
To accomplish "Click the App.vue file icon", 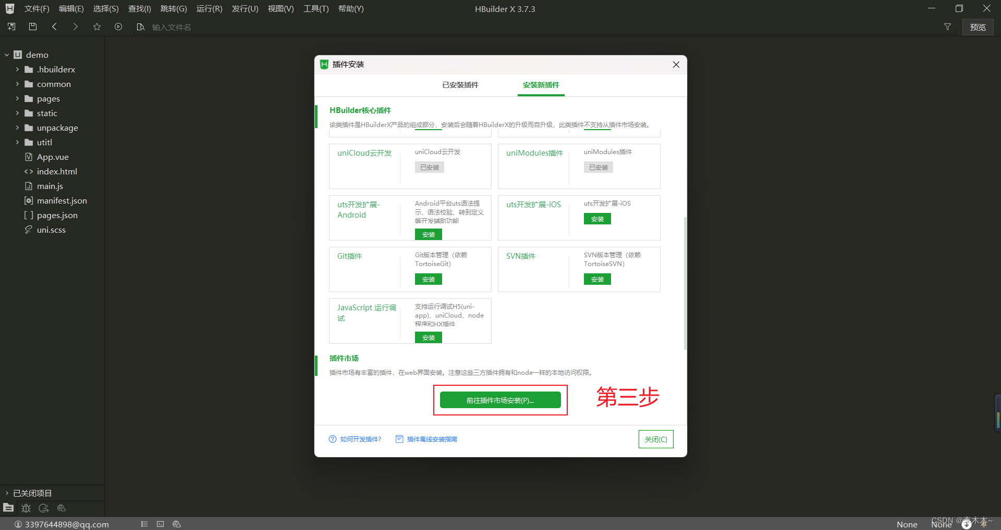I will 29,157.
